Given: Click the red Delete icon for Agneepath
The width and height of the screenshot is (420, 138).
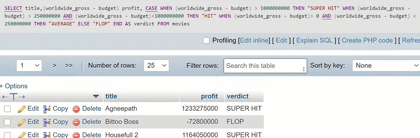Looking at the screenshot, I should [x=76, y=109].
